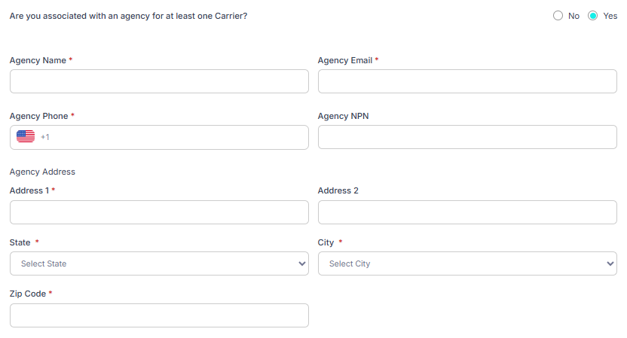The width and height of the screenshot is (627, 338).
Task: Click the Agency Name field label
Action: tap(38, 60)
